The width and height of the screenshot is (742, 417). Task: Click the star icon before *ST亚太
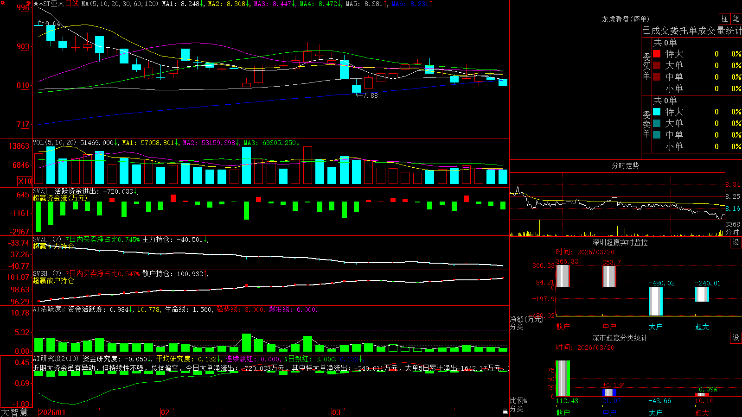[x=36, y=4]
